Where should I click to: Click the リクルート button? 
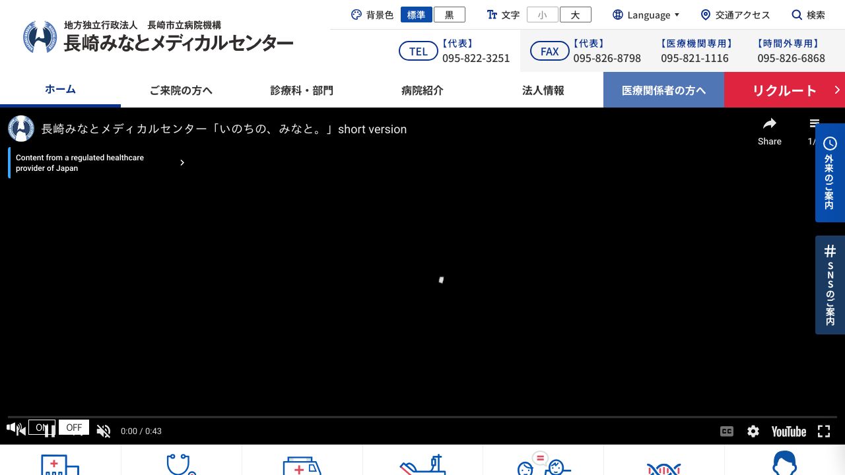pos(784,90)
